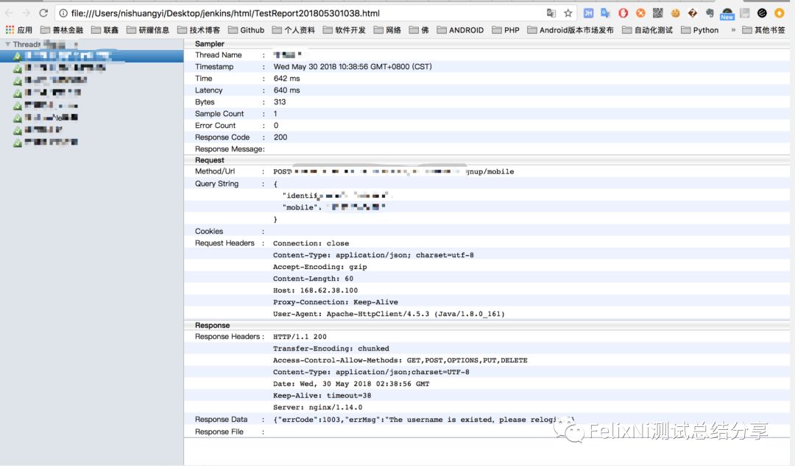Open the Python bookmark folder
Image resolution: width=795 pixels, height=466 pixels.
pos(700,30)
